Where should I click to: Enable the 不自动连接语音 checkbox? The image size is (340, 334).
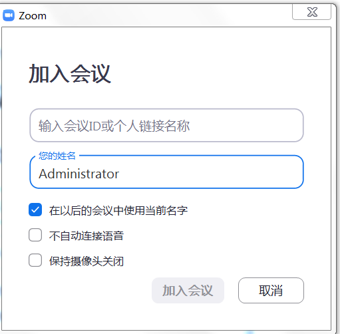35,235
